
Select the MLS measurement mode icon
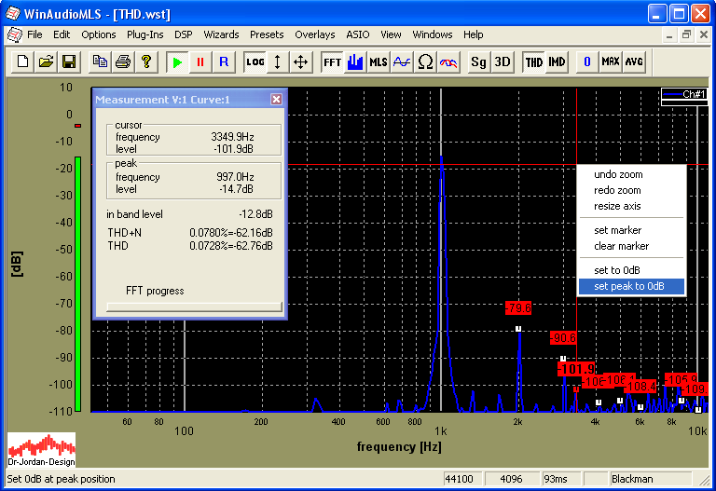point(378,62)
